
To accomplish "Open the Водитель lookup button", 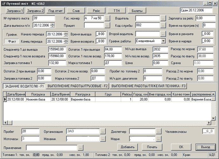I will pyautogui.click(x=163, y=18).
